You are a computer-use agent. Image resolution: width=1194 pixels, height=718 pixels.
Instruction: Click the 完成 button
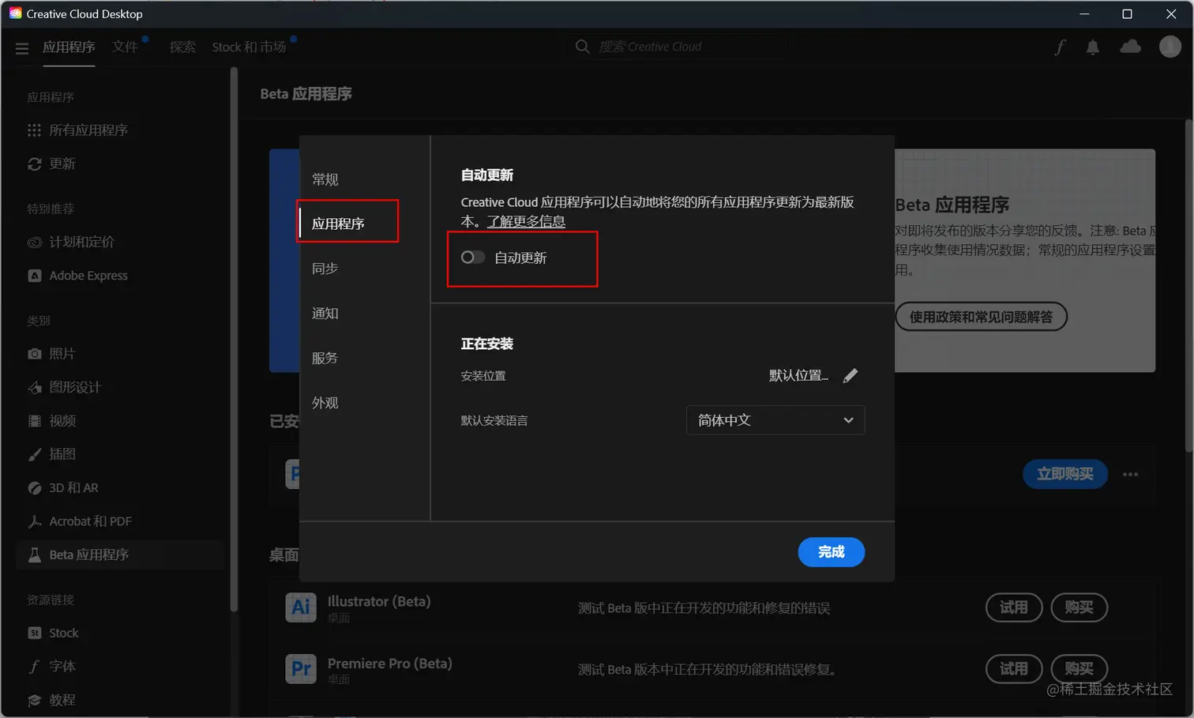tap(832, 552)
